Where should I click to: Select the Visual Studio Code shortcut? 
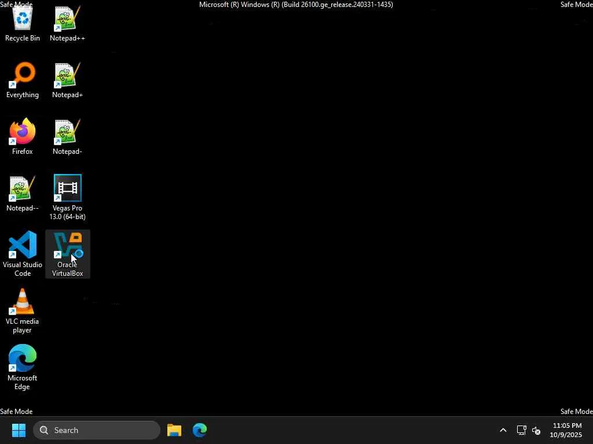(x=23, y=254)
